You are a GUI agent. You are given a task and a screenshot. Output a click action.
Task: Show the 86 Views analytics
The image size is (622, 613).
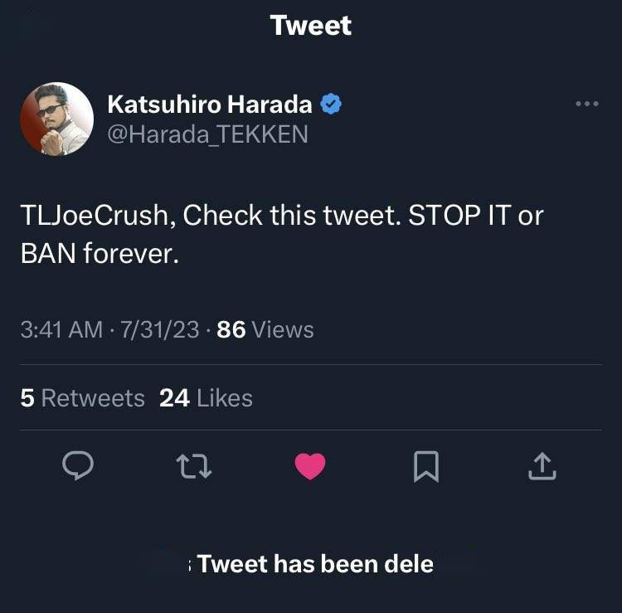click(x=265, y=329)
